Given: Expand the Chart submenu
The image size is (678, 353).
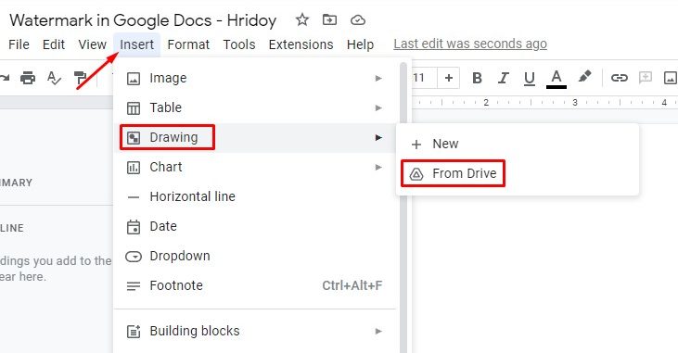Looking at the screenshot, I should (x=255, y=167).
